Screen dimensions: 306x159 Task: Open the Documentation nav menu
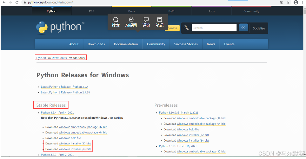coord(126,44)
